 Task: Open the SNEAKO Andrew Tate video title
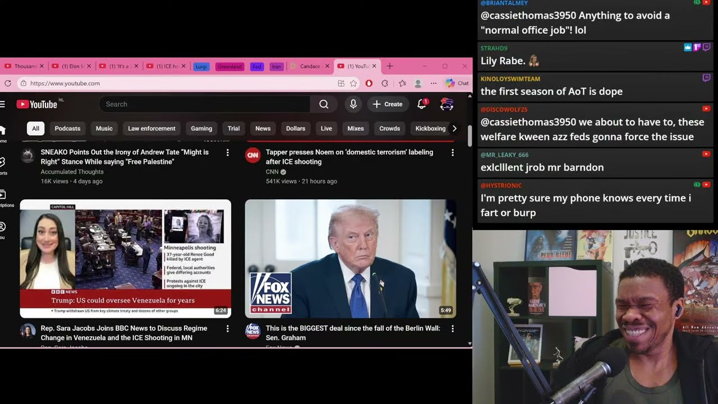125,157
